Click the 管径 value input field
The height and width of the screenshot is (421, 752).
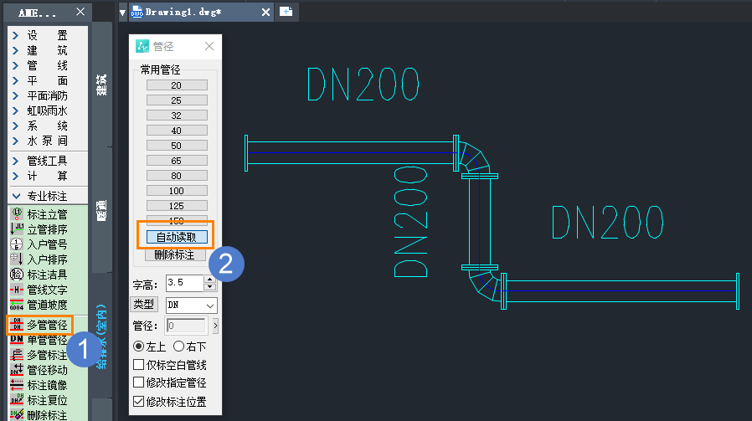(187, 326)
